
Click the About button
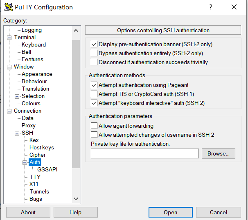pyautogui.click(x=28, y=212)
